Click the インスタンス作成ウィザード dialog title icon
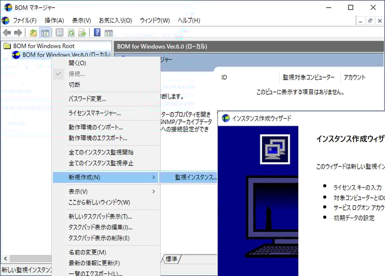Viewport: 385px width, 276px height. pyautogui.click(x=225, y=118)
